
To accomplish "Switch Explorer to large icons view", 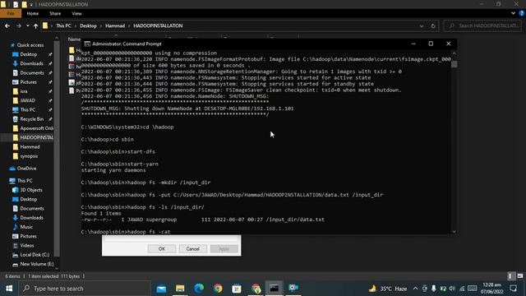I will (x=520, y=276).
